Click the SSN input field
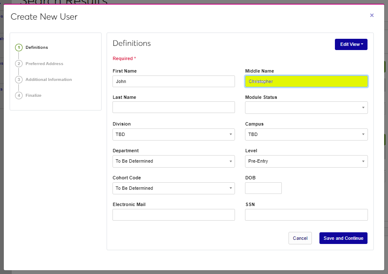Viewport: 388px width, 274px height. click(306, 215)
